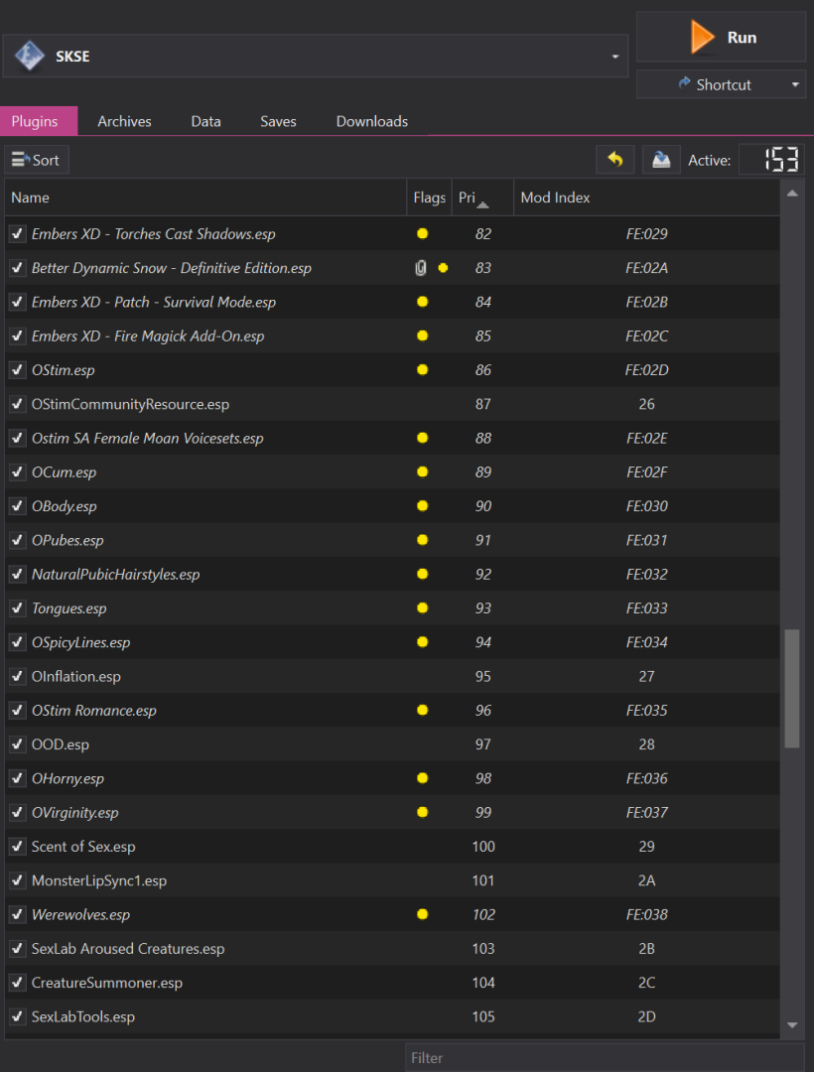Image resolution: width=814 pixels, height=1072 pixels.
Task: Open the Archives tab
Action: [x=124, y=121]
